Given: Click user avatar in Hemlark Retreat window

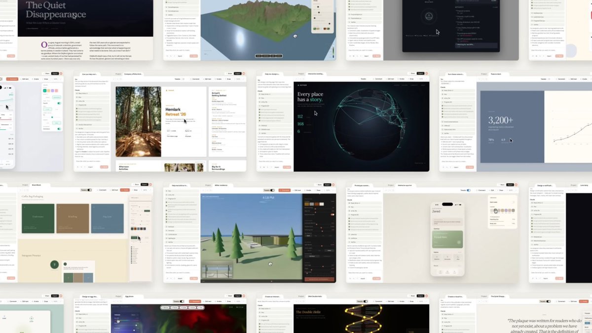Looking at the screenshot, I should (x=243, y=74).
